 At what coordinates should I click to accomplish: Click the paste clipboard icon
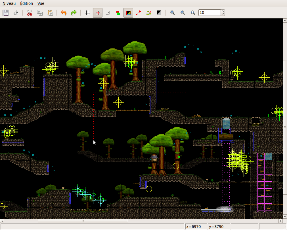pyautogui.click(x=50, y=13)
